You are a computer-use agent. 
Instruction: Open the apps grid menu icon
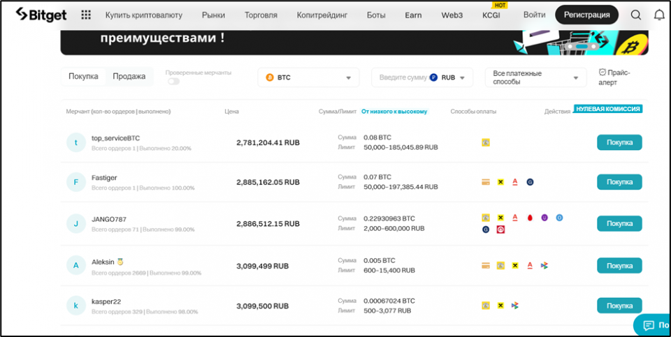point(86,15)
